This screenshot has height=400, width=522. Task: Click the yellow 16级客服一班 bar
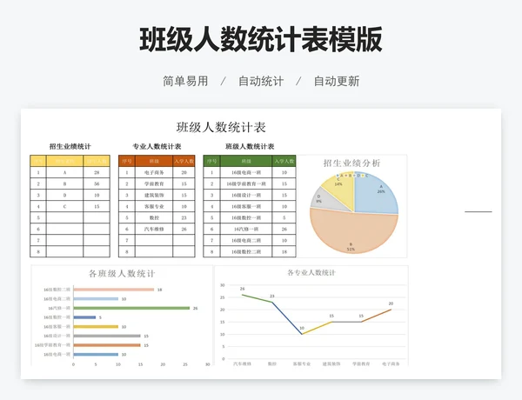pos(96,327)
